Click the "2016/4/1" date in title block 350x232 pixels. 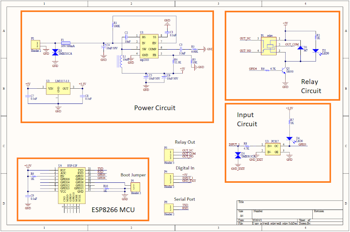click(257, 220)
